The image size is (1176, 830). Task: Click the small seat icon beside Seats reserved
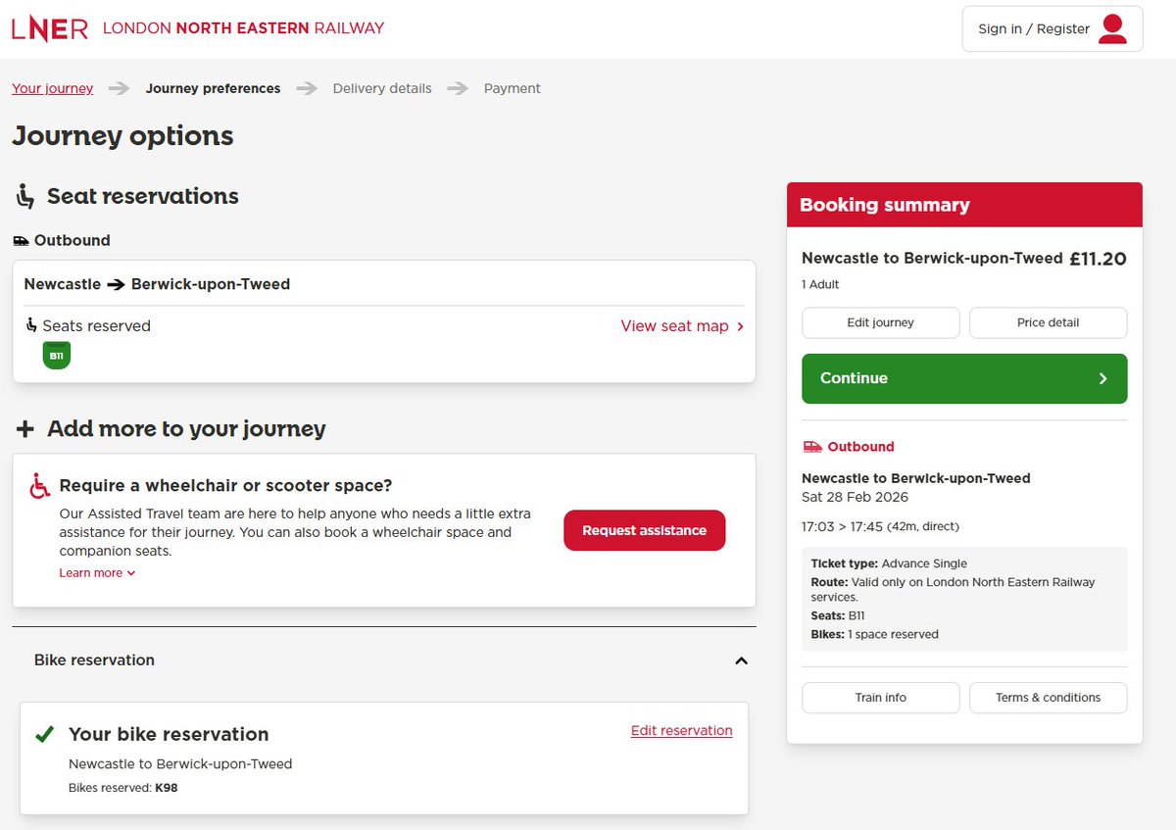[x=31, y=325]
